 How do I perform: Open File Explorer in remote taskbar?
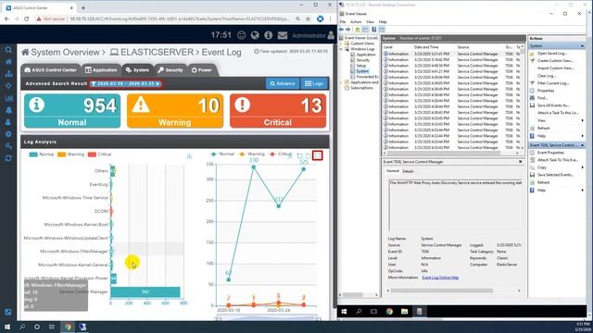tap(404, 312)
